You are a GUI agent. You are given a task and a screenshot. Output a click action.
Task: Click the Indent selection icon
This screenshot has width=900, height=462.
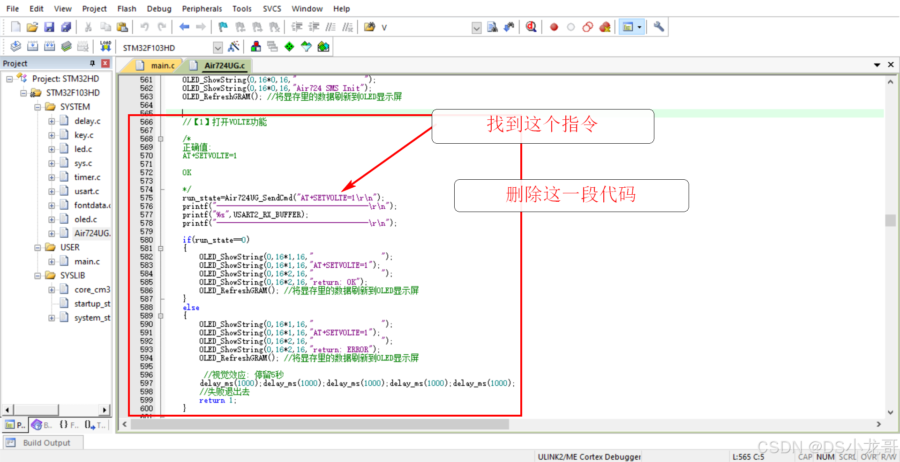pyautogui.click(x=297, y=27)
